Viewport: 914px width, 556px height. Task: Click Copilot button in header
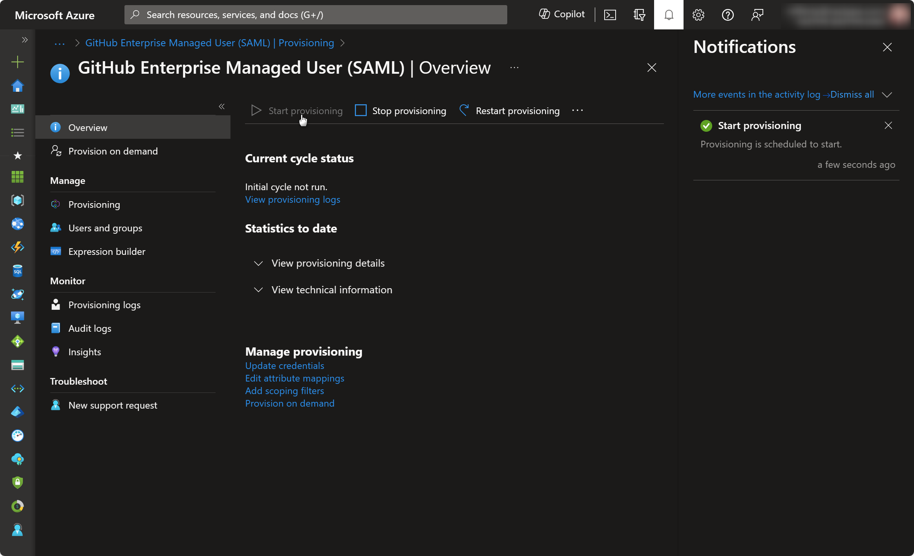[x=562, y=15]
